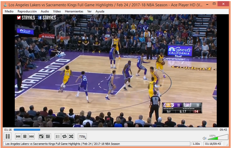Minimize the Ace Player window
The height and width of the screenshot is (148, 231).
click(207, 5)
